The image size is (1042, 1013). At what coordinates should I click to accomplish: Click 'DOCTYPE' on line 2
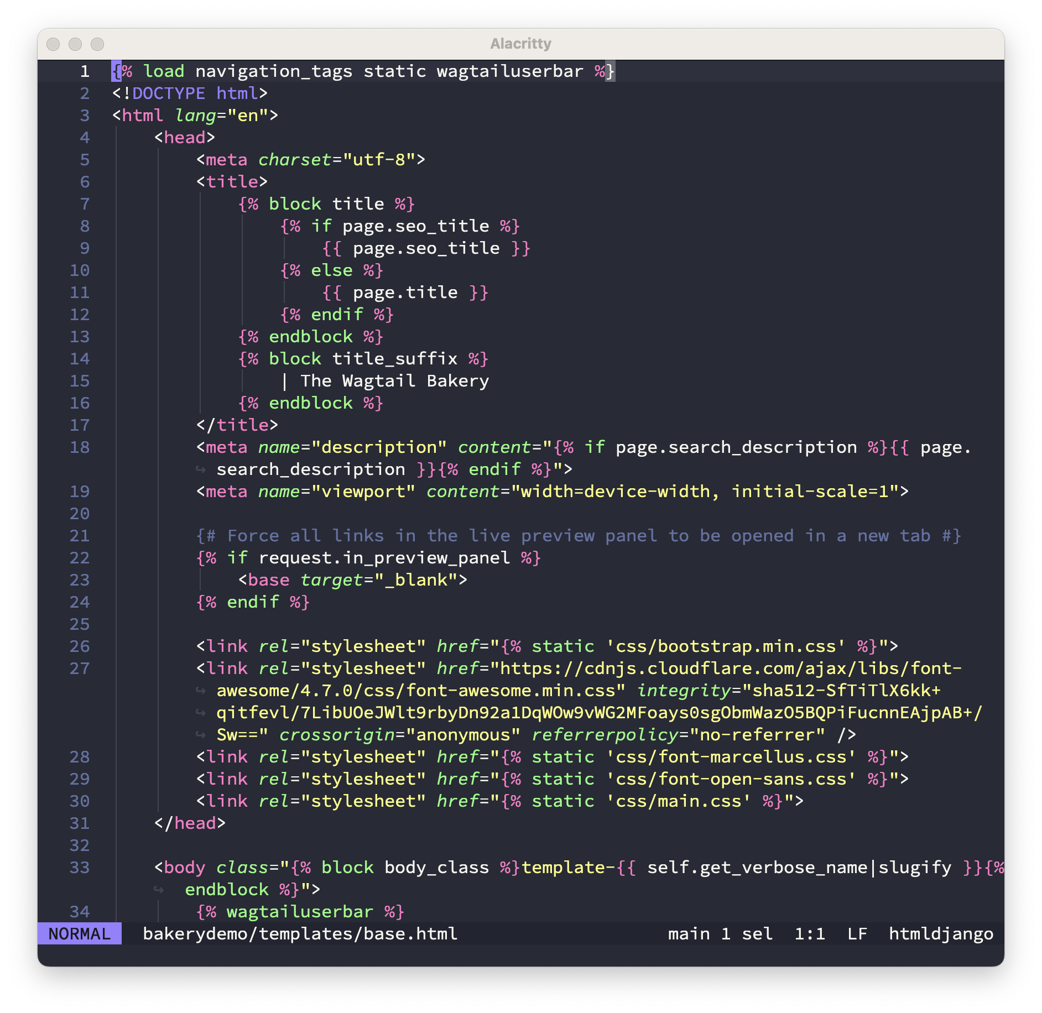point(169,93)
